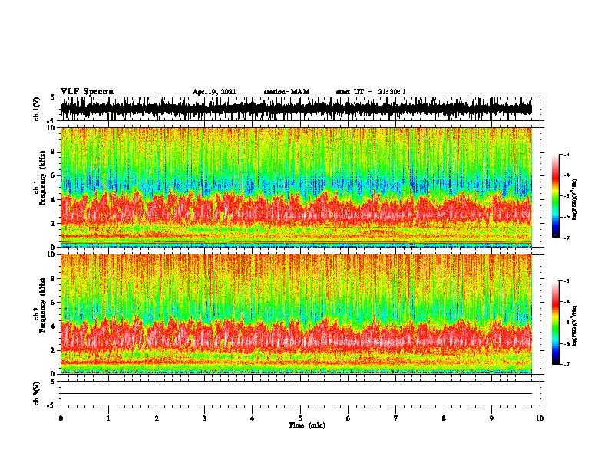Click the ch.2 spectrogram color scale bar
This screenshot has height=469, width=608.
tap(556, 323)
